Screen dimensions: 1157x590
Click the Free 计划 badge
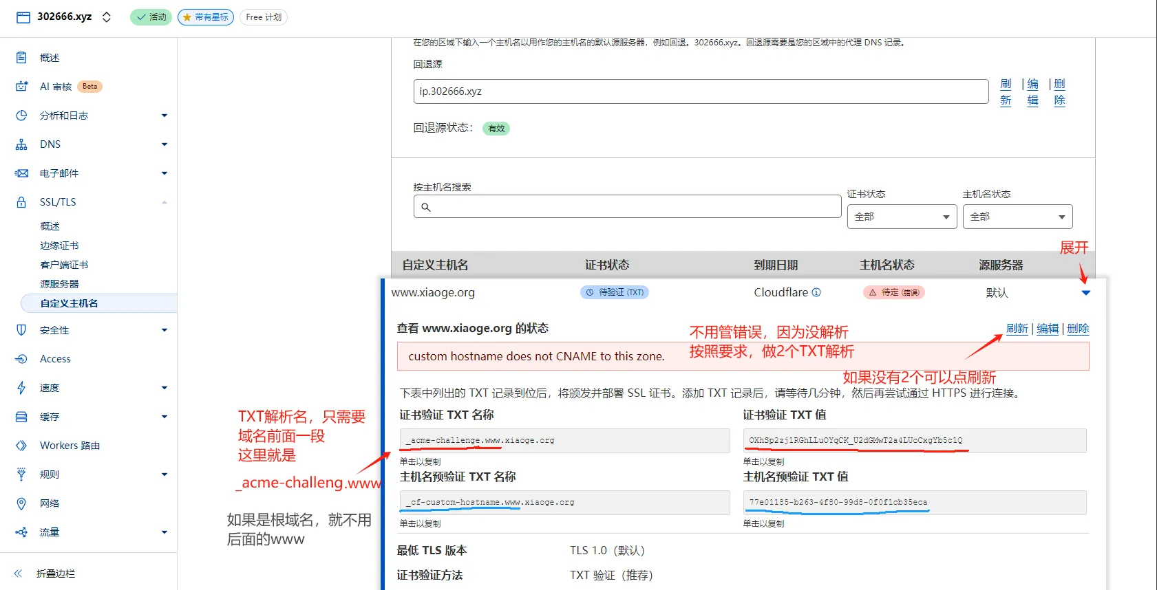pos(264,17)
